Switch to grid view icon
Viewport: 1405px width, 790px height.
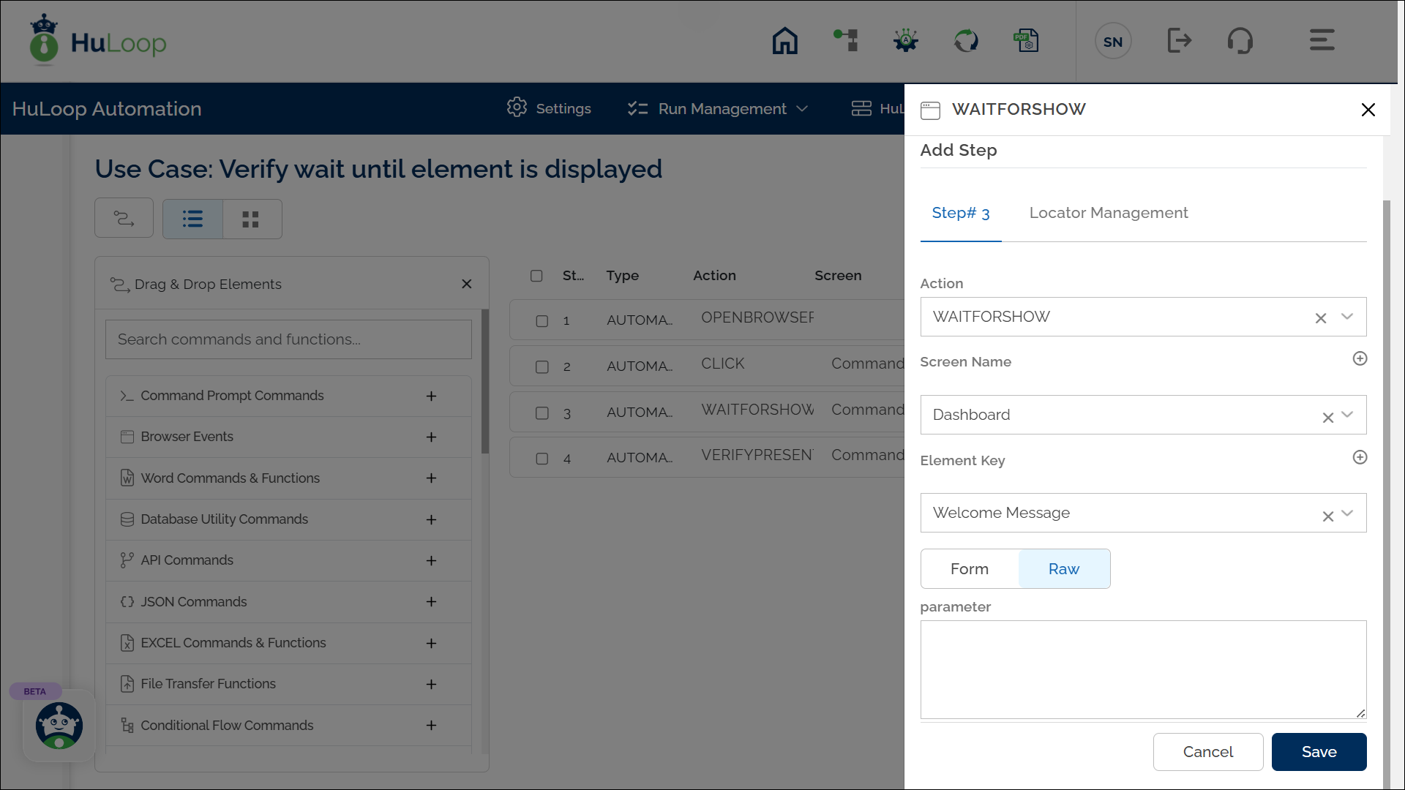click(x=251, y=219)
